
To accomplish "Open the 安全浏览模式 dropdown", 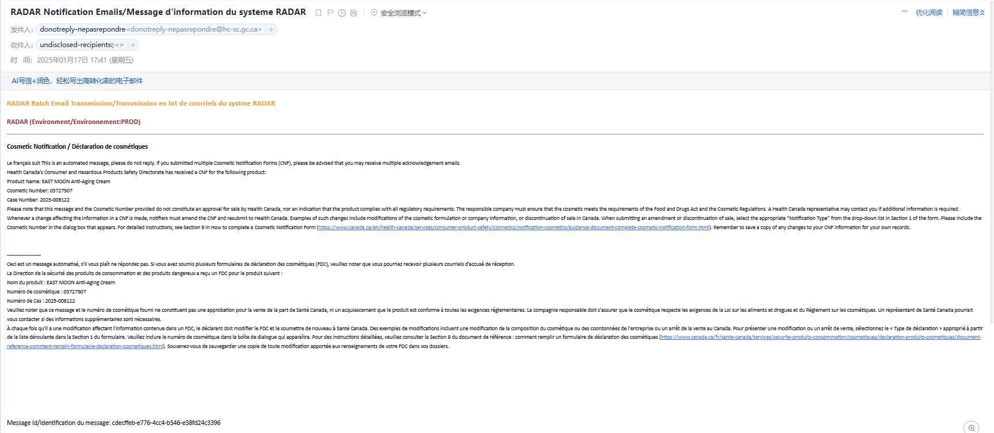I will point(403,13).
